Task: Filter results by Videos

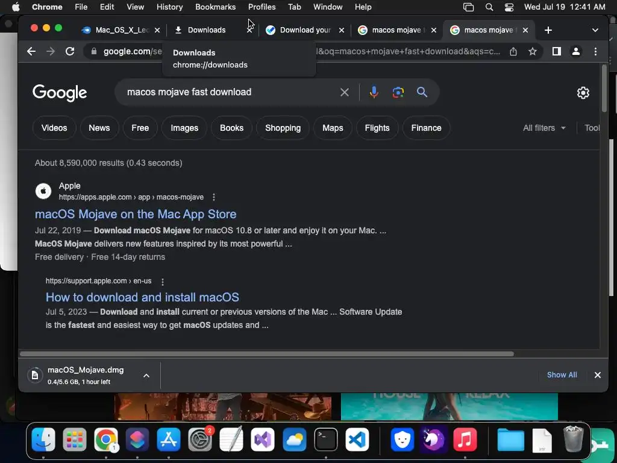Action: [54, 128]
